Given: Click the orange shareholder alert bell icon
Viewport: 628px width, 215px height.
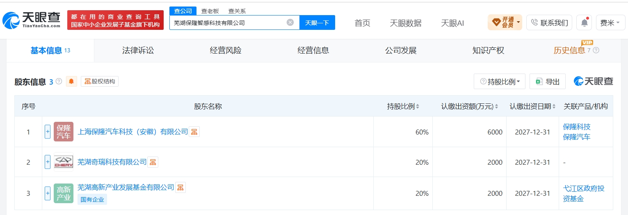Looking at the screenshot, I should (x=71, y=81).
